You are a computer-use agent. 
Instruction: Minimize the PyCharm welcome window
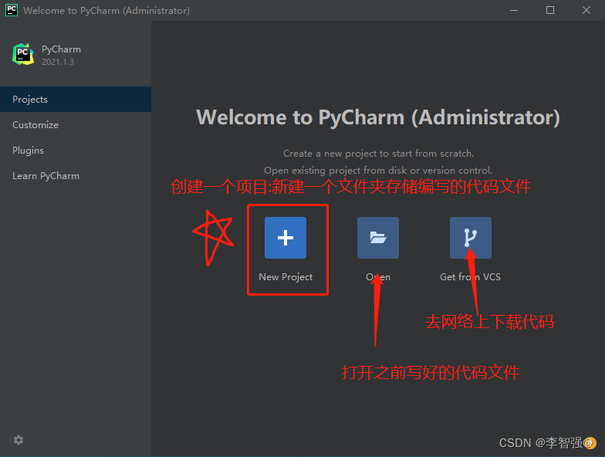pyautogui.click(x=514, y=11)
